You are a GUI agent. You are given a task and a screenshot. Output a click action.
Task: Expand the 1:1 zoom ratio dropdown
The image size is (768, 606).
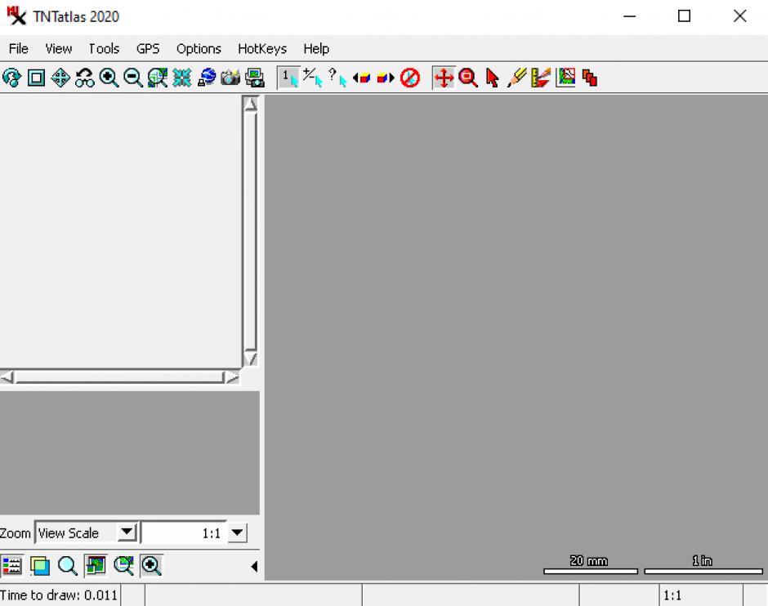[x=237, y=533]
